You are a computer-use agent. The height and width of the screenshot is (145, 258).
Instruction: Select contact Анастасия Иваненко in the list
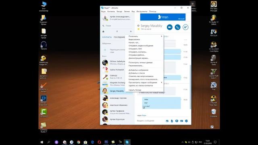pyautogui.click(x=117, y=105)
